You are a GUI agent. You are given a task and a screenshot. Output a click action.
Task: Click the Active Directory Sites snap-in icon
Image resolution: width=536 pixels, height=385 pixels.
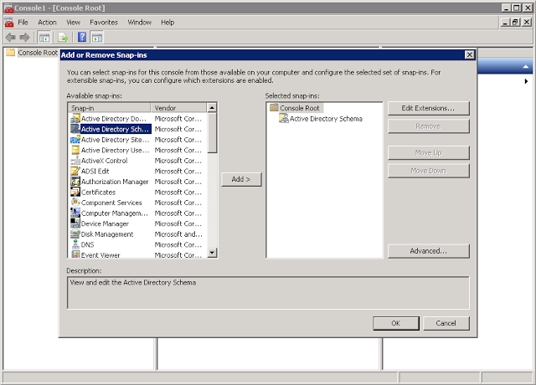point(75,140)
